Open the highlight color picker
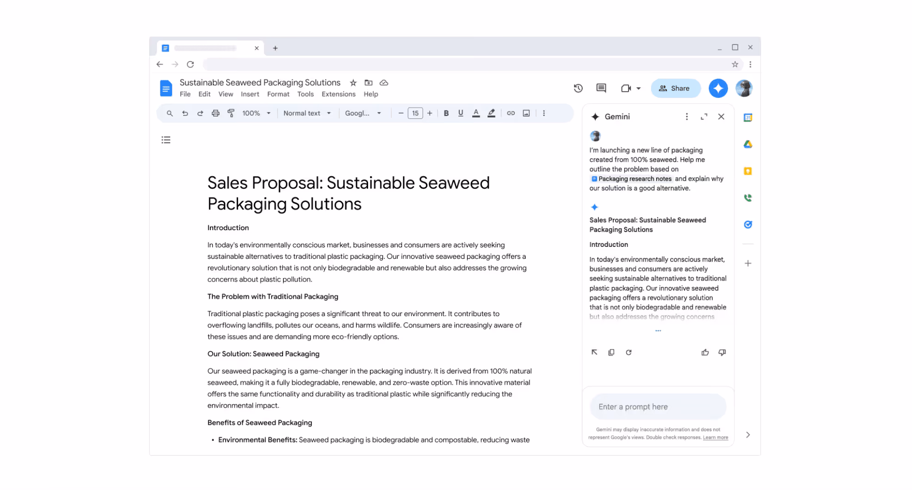 tap(491, 113)
